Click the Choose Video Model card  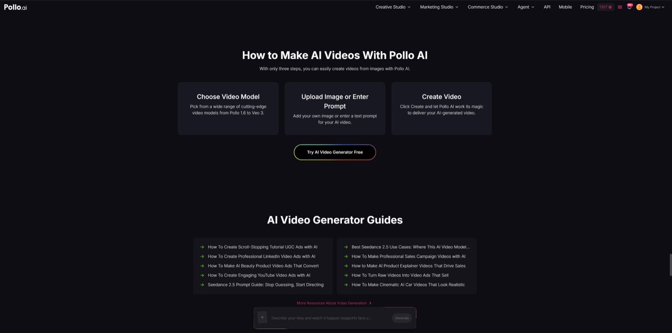click(228, 109)
